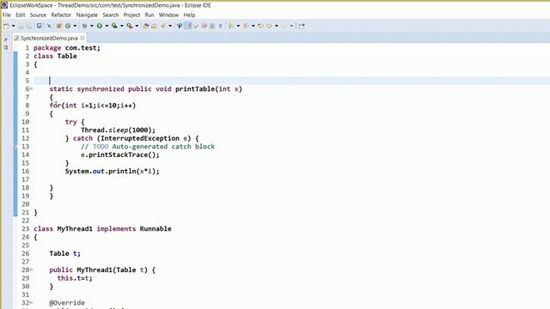Image resolution: width=550 pixels, height=309 pixels.
Task: Click the Debug toolbar icon
Action: coord(84,26)
